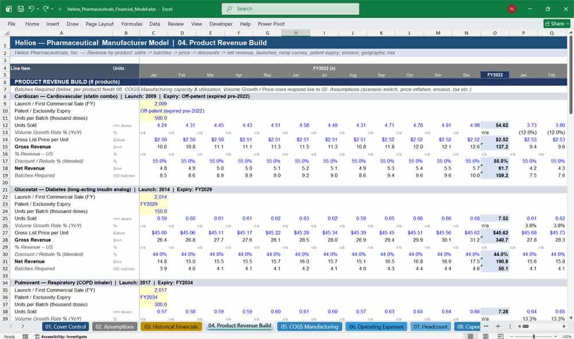Click the Excel app icon in title bar
This screenshot has height=339, width=574.
point(9,9)
